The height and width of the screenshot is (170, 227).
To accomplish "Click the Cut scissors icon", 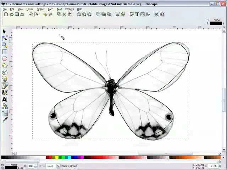I will click(64, 14).
